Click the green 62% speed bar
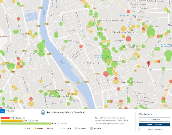The image size is (172, 135). tap(26, 124)
